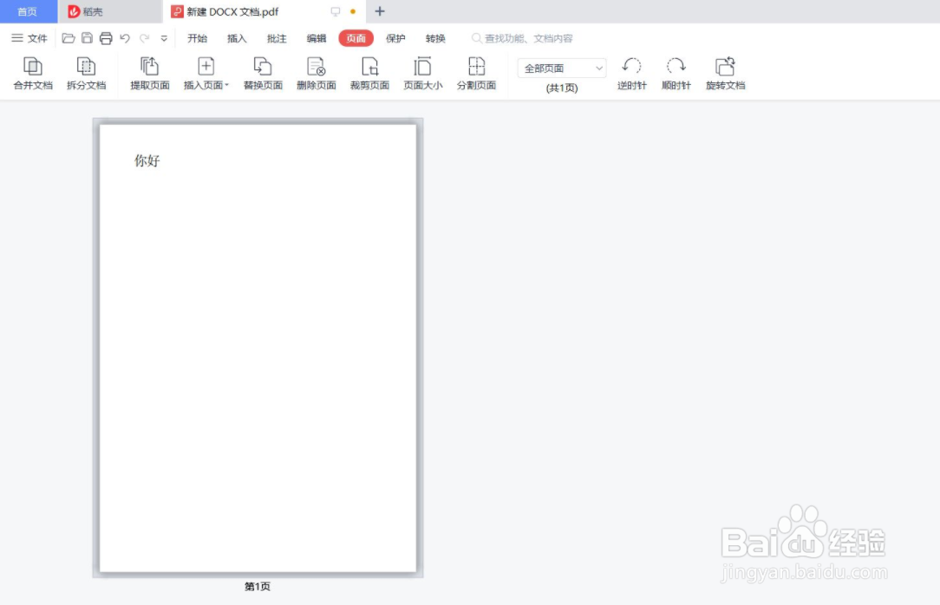This screenshot has width=940, height=605.
Task: Click the Delete Pages (删除页面) icon
Action: pyautogui.click(x=316, y=67)
